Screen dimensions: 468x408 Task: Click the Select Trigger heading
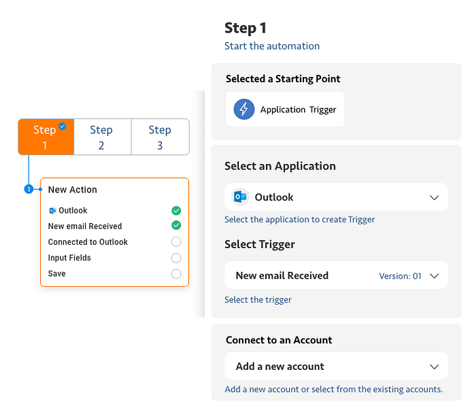260,244
